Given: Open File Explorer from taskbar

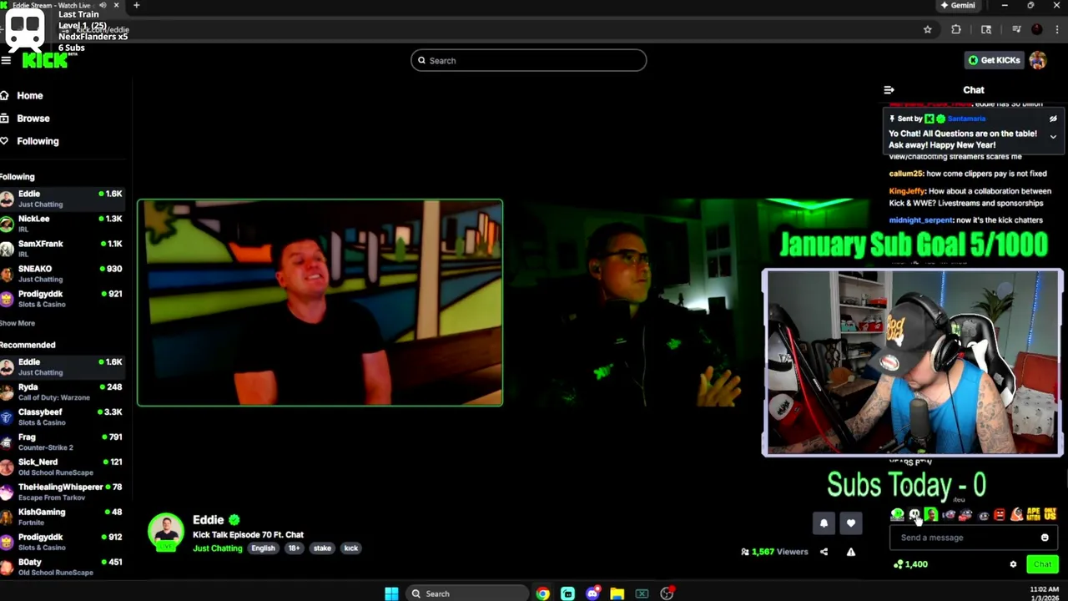Looking at the screenshot, I should 617,593.
